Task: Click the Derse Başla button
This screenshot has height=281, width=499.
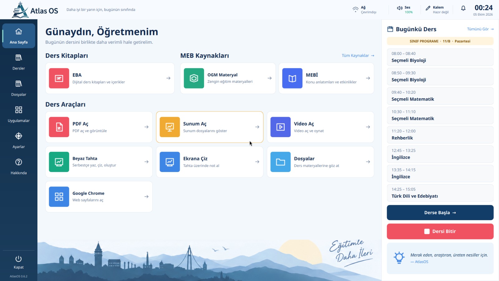Action: 440,213
